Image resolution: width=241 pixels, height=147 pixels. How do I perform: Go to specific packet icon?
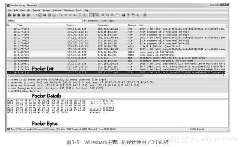[x=75, y=15]
